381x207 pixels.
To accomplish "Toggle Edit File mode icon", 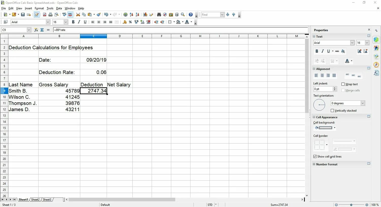I will [37, 15].
